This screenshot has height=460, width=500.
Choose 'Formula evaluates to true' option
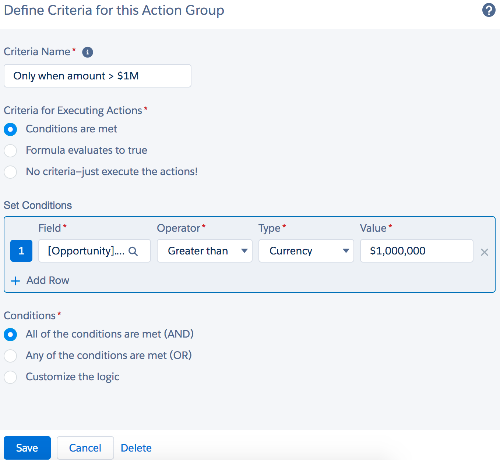pyautogui.click(x=10, y=151)
